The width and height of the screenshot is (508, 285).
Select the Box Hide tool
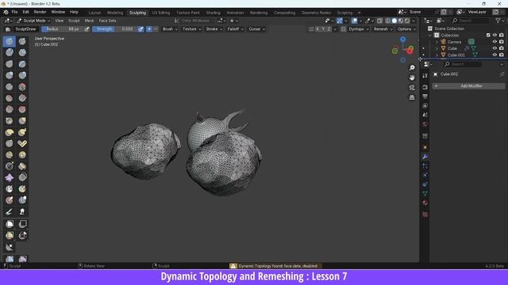click(22, 224)
